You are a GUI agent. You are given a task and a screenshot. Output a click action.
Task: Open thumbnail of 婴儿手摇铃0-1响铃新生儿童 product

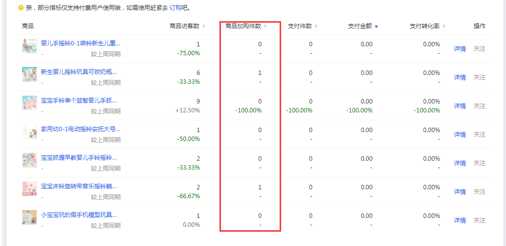30,46
